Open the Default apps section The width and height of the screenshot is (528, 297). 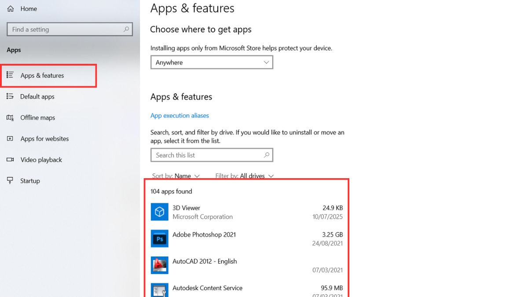point(37,96)
